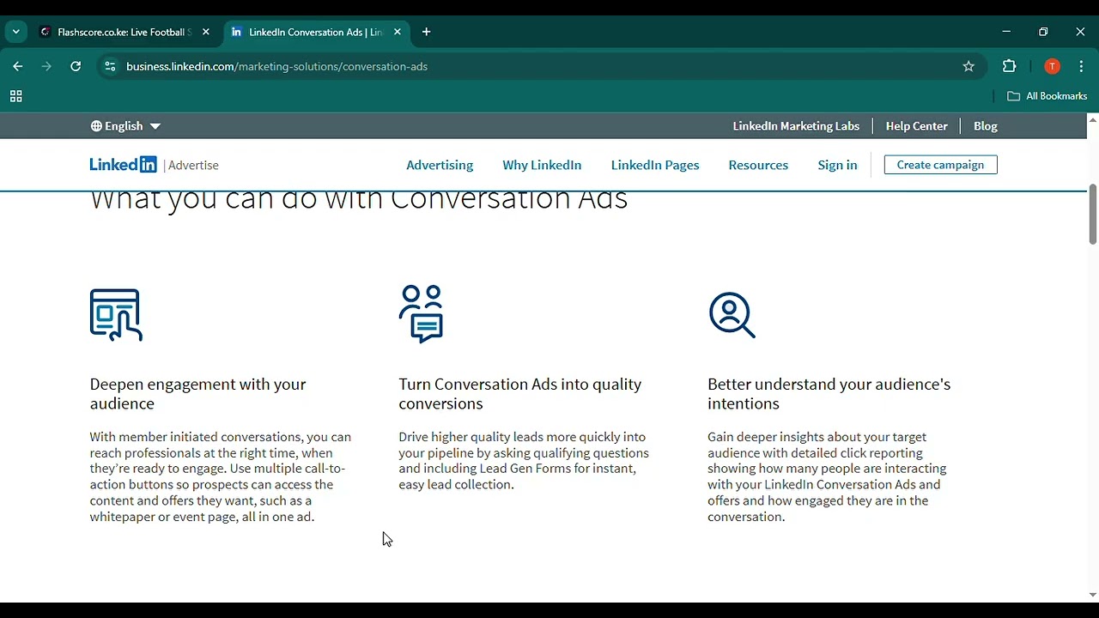Click the paragraph starting 'Gain deeper insights'
This screenshot has width=1099, height=618.
coord(828,477)
